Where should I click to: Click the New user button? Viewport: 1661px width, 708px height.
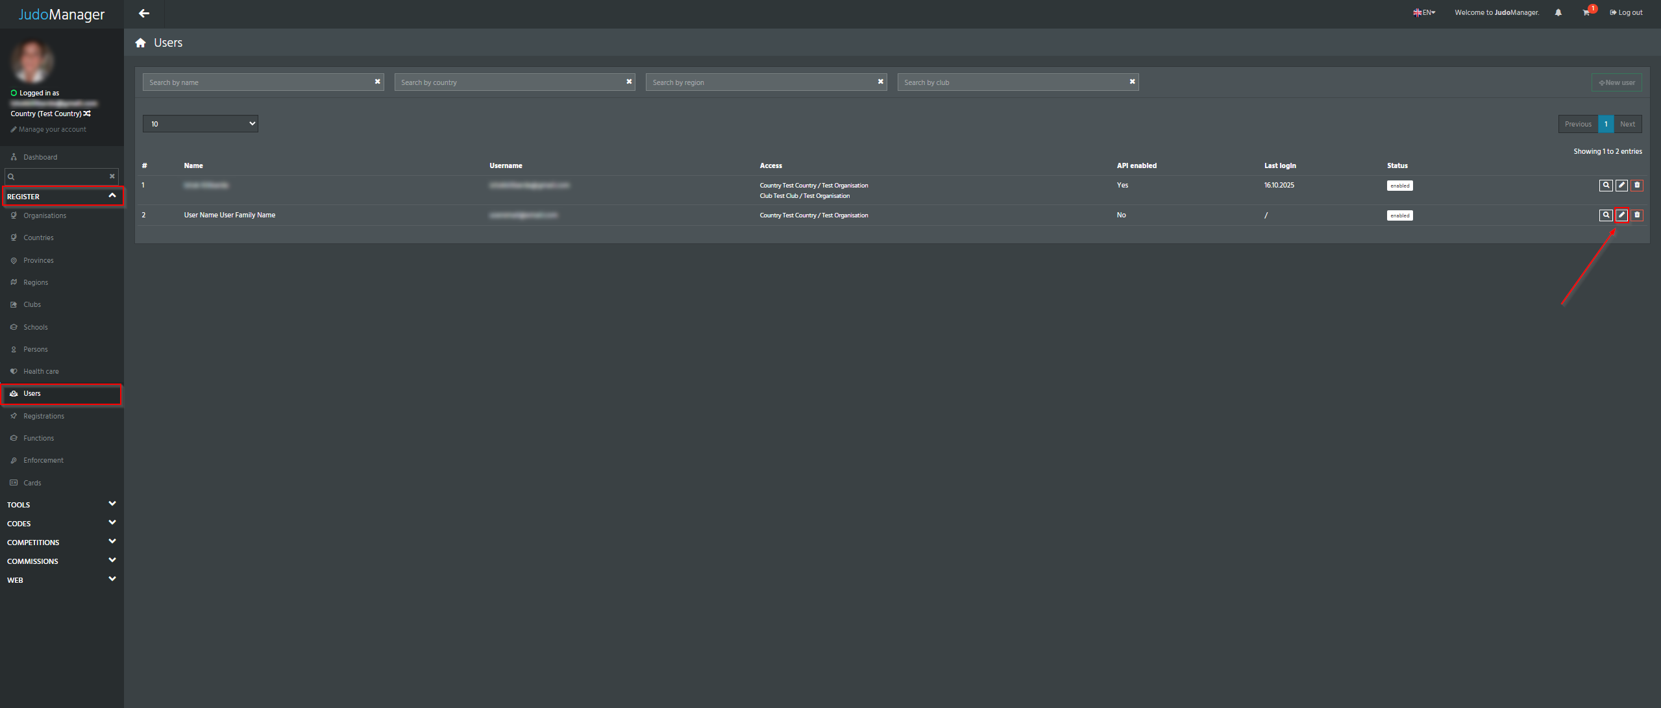coord(1616,82)
